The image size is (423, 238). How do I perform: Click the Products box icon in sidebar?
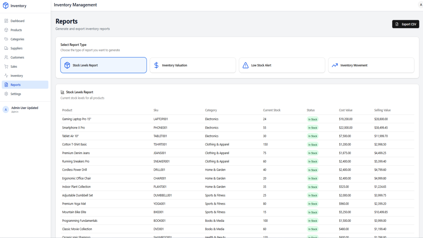[x=6, y=30]
